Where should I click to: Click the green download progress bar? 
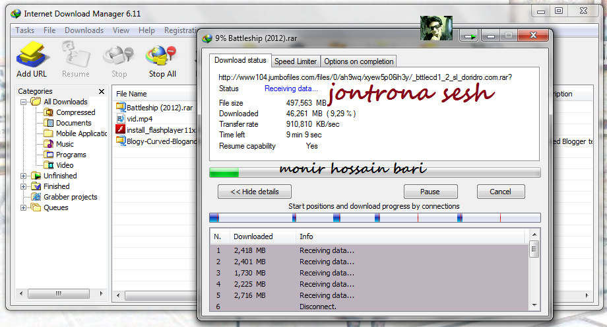375,172
